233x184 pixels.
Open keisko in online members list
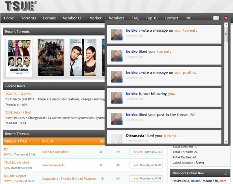coord(196,181)
